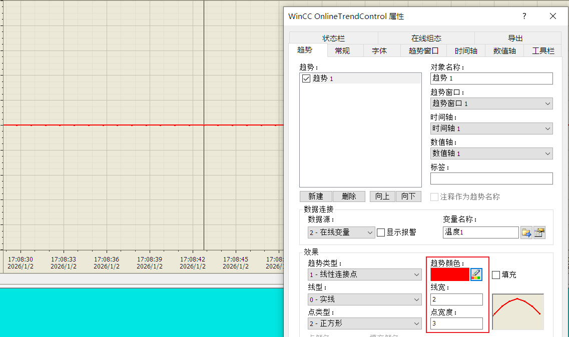Click the 变量名称 field showing 温度1
This screenshot has height=337, width=569.
481,232
